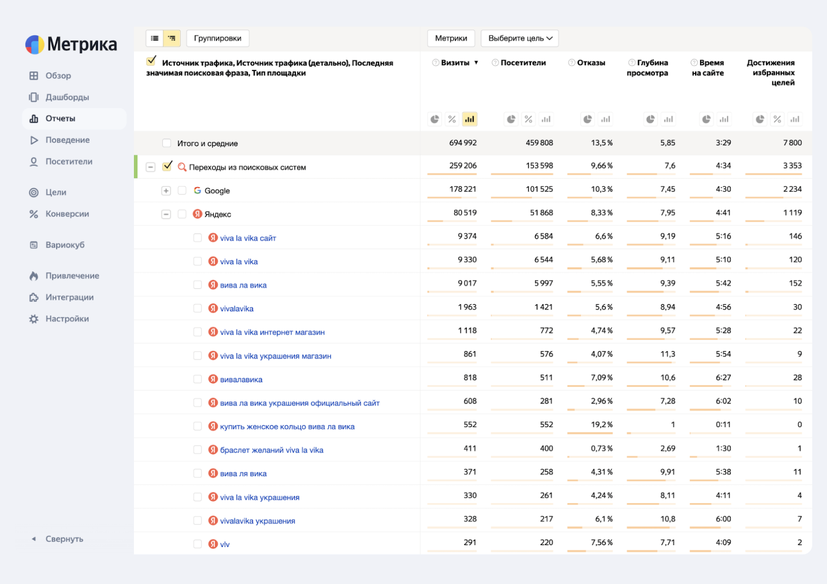
Task: Click the Google logo icon in the table
Action: [197, 190]
